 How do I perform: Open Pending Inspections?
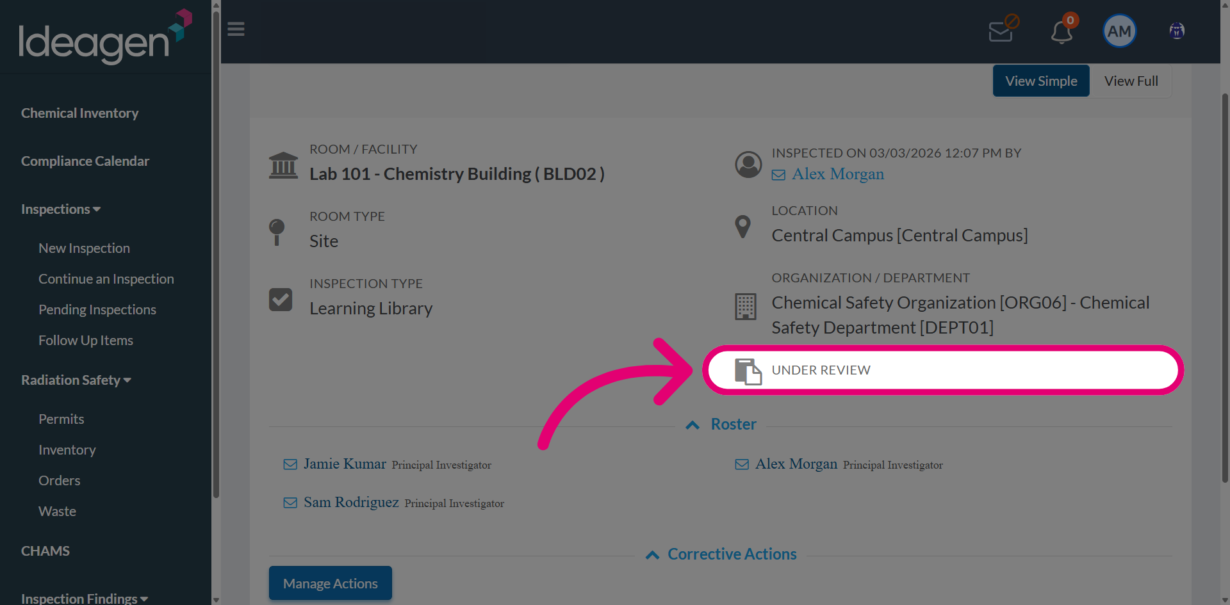[97, 310]
